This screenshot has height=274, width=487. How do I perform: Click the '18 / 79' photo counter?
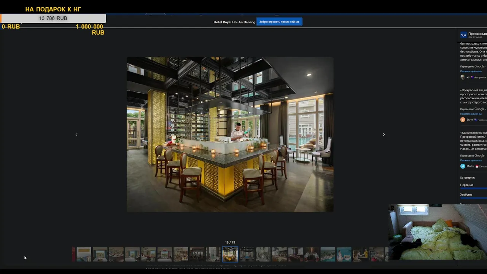coord(230,242)
